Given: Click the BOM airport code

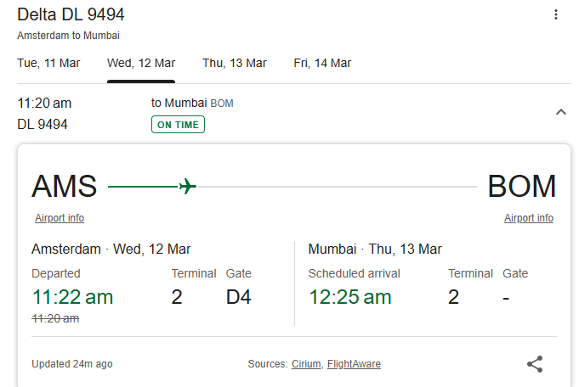Looking at the screenshot, I should tap(522, 186).
